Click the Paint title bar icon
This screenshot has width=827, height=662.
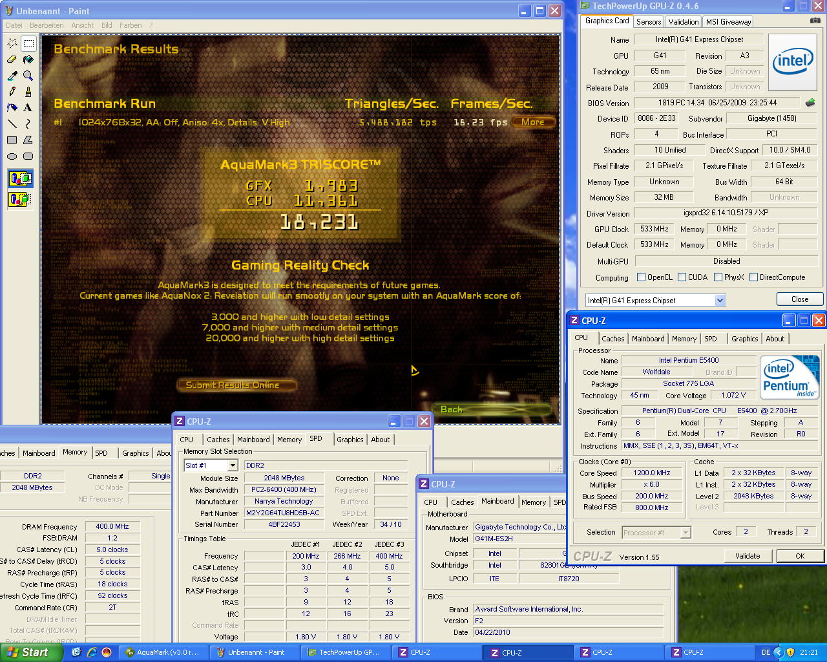pos(8,11)
